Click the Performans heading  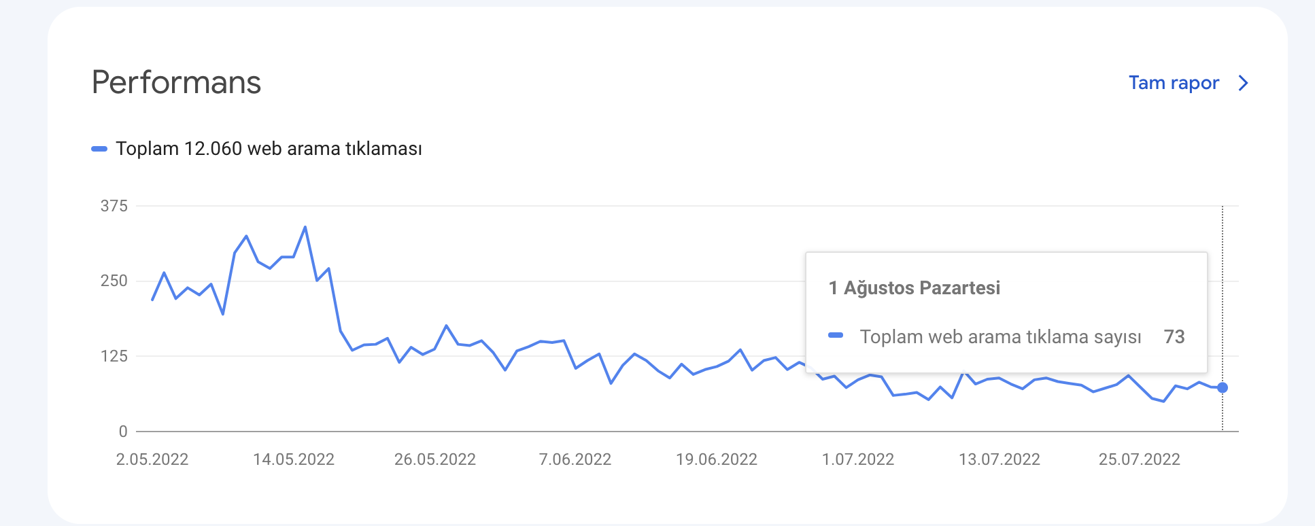[176, 82]
